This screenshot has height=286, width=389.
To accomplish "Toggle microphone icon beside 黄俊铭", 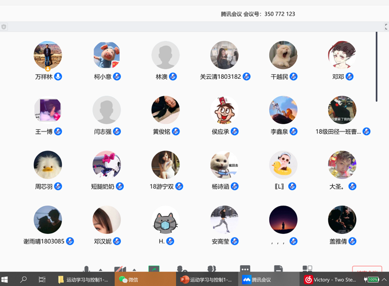I will 175,131.
